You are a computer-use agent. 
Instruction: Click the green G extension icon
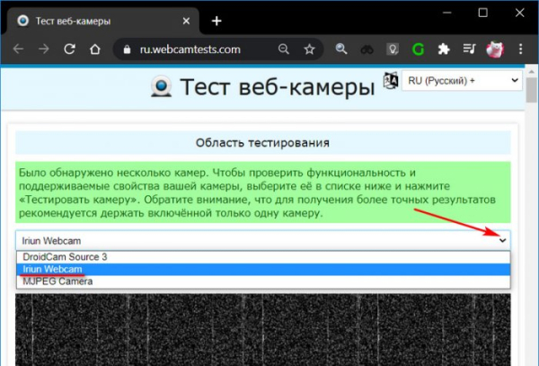418,49
